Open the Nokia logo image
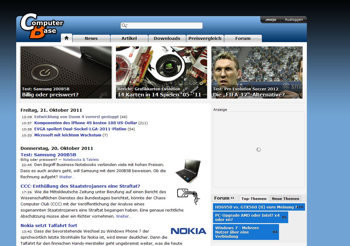The image size is (350, 246). pos(188,231)
